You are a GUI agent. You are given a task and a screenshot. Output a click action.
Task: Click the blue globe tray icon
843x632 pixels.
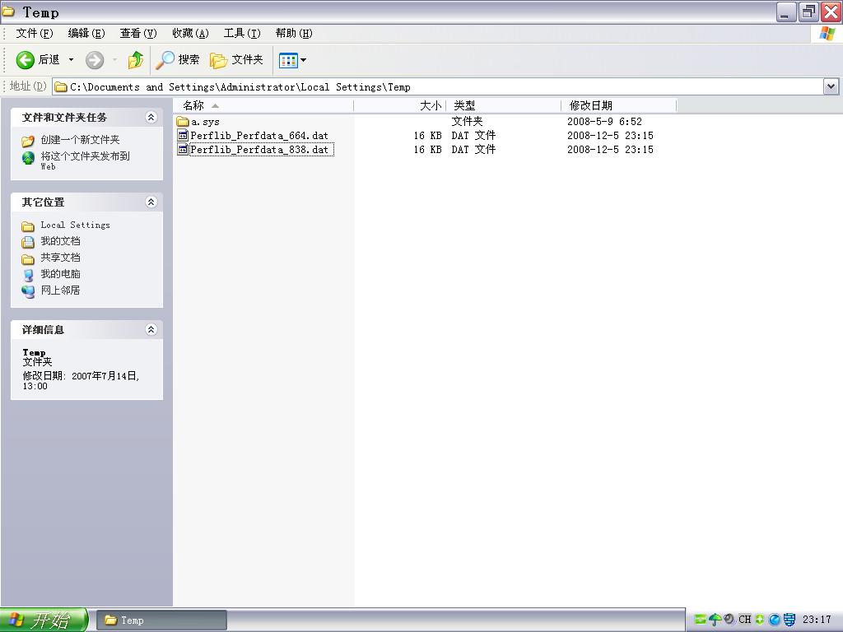pyautogui.click(x=774, y=620)
